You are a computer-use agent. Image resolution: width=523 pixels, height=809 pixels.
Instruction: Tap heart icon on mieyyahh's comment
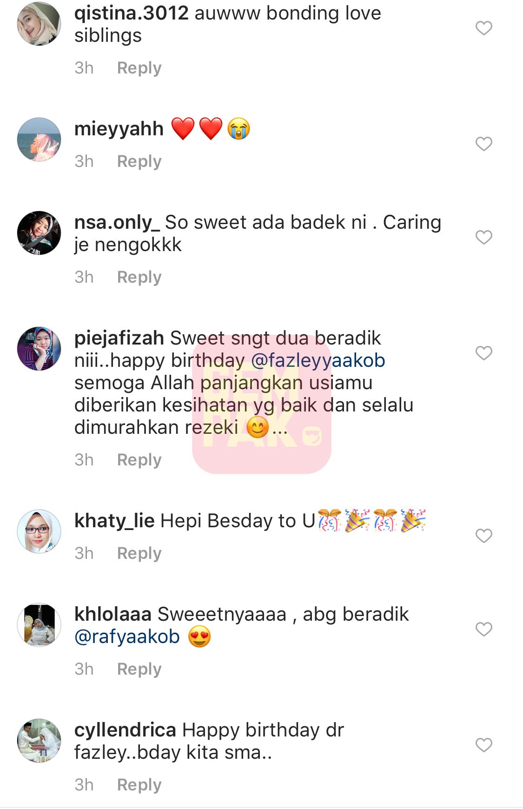pos(483,144)
